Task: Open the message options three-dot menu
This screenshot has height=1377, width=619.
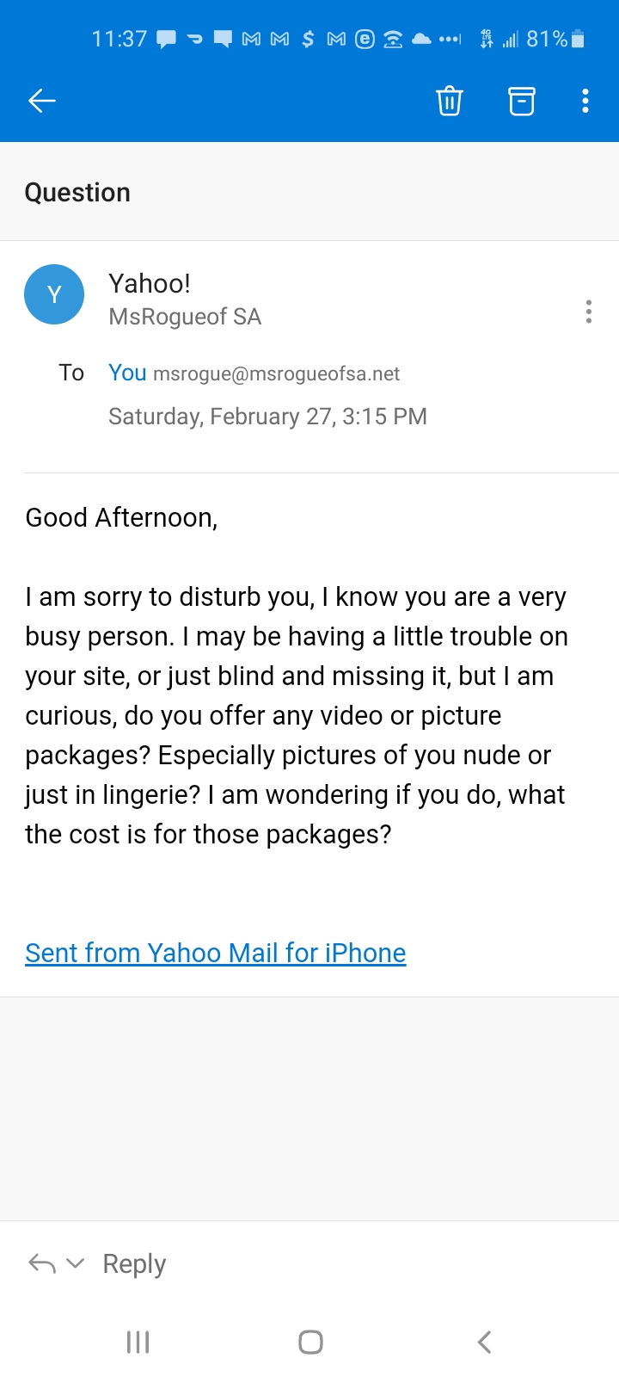Action: (589, 312)
